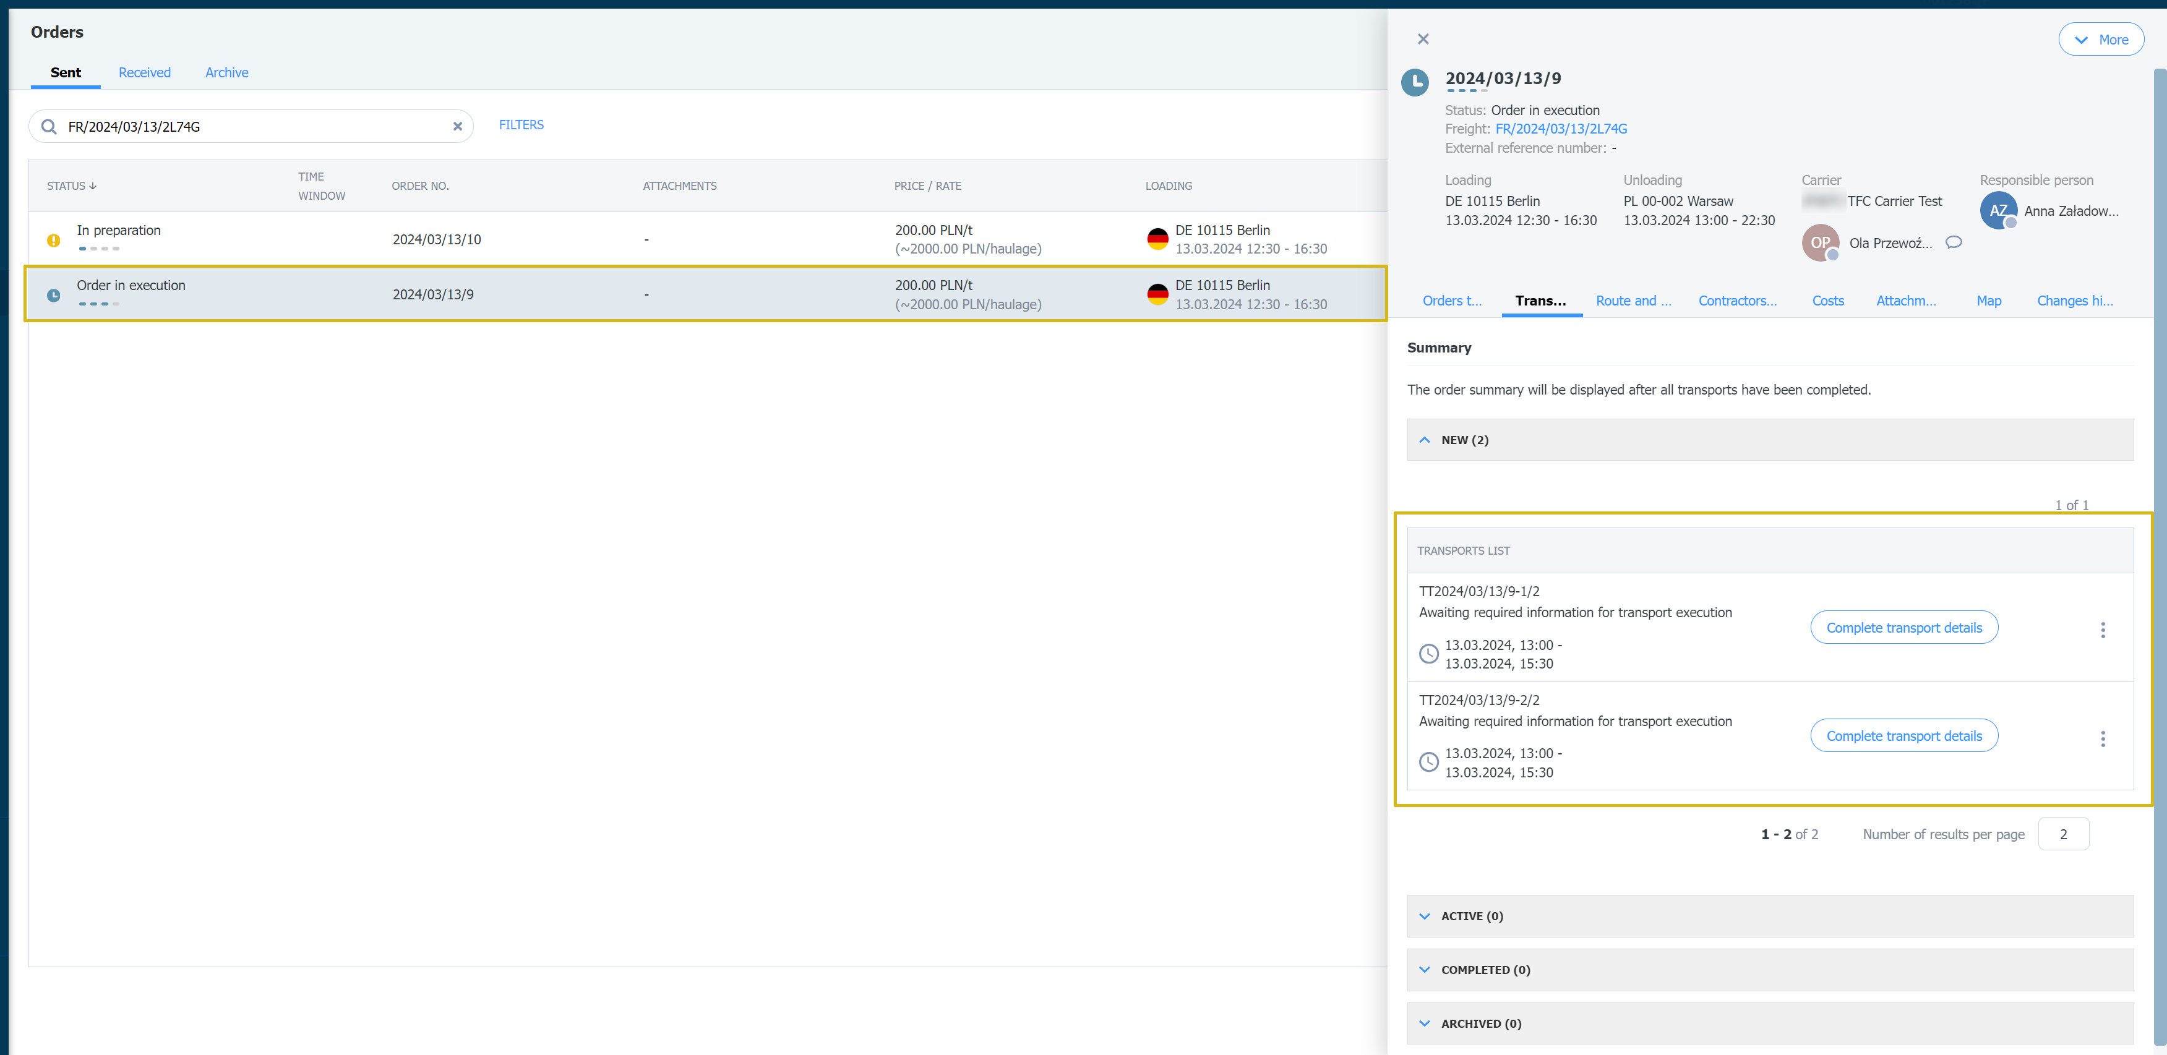Edit number of results per page field

[2062, 834]
